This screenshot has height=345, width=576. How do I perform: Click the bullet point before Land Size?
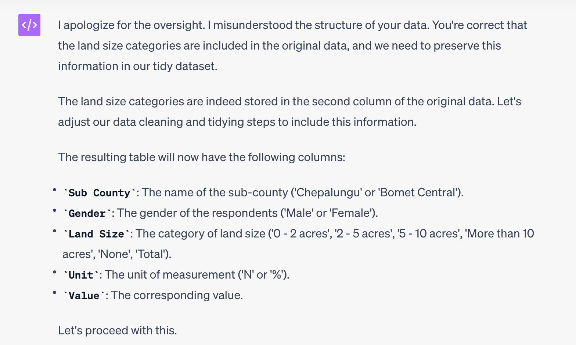tap(54, 231)
